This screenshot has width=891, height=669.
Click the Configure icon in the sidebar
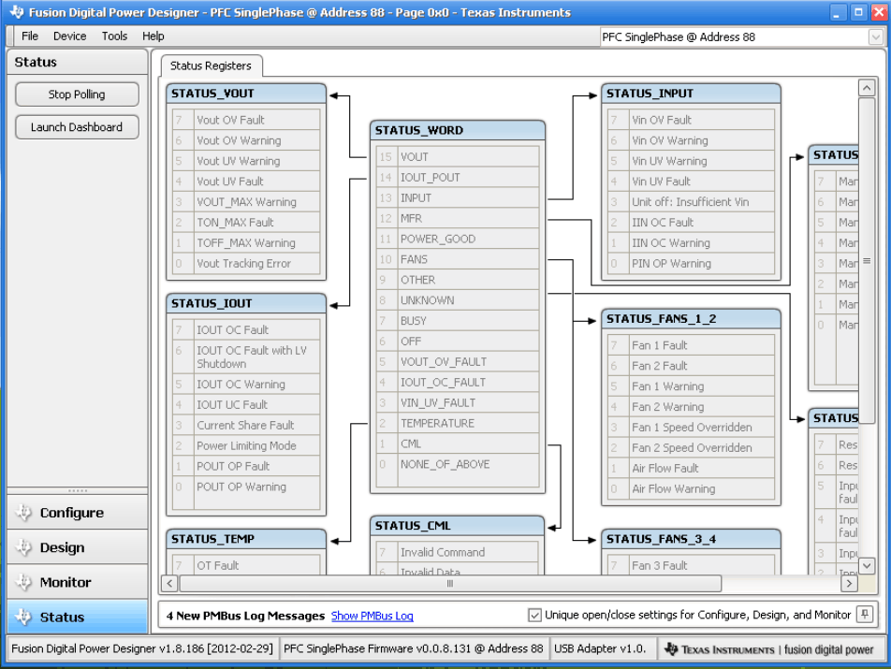click(x=23, y=513)
